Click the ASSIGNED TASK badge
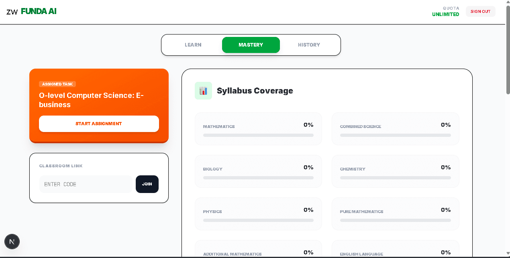The height and width of the screenshot is (258, 510). coord(57,84)
